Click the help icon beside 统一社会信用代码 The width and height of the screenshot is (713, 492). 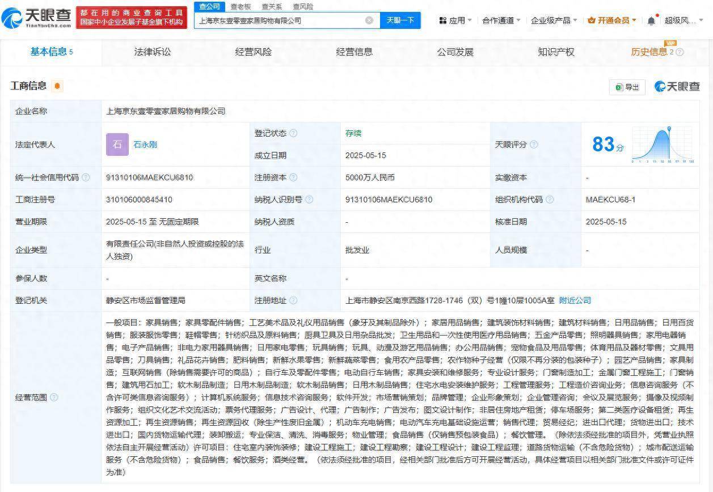click(86, 177)
